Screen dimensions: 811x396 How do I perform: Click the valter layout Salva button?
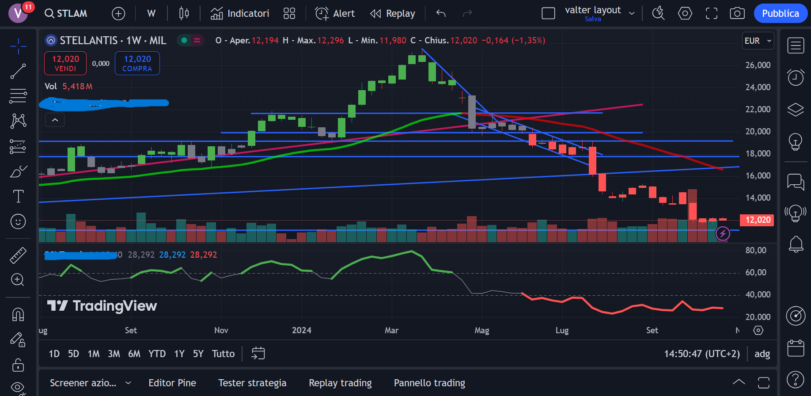(593, 19)
